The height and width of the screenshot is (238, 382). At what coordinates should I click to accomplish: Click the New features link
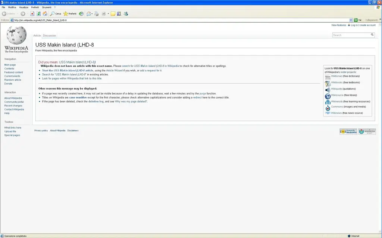(339, 25)
